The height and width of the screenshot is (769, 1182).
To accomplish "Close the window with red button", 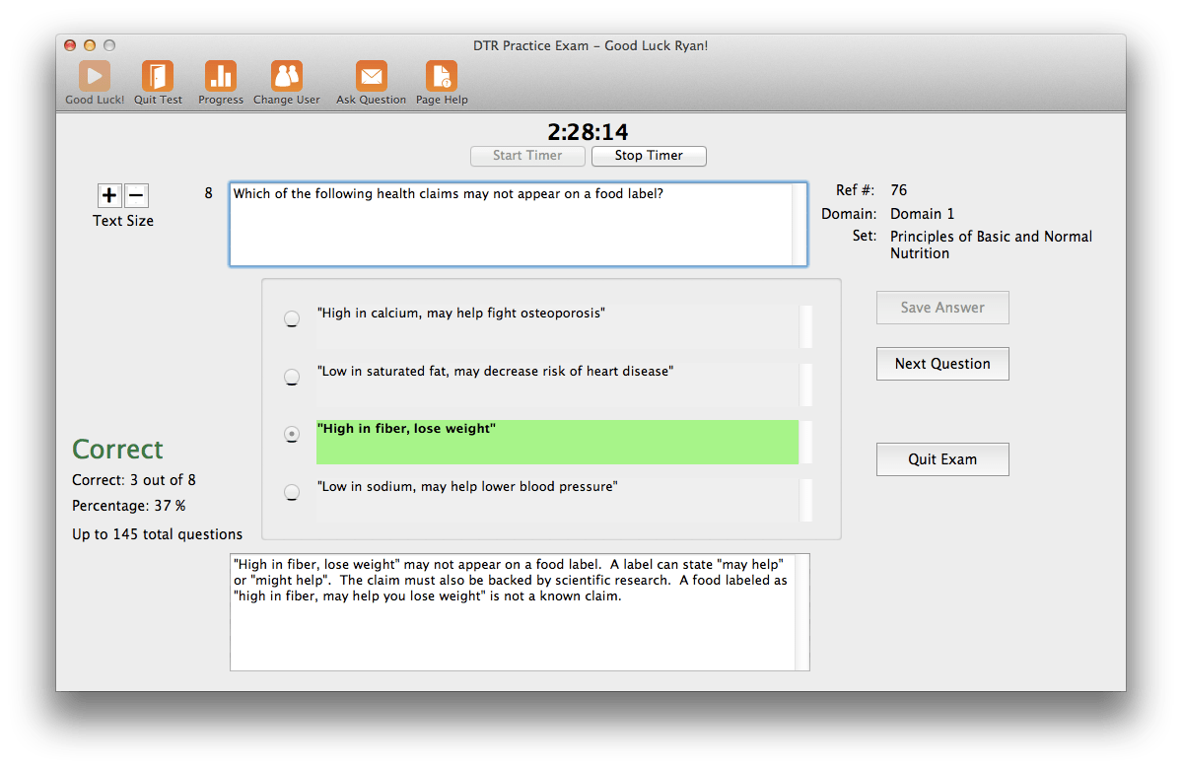I will [x=70, y=45].
